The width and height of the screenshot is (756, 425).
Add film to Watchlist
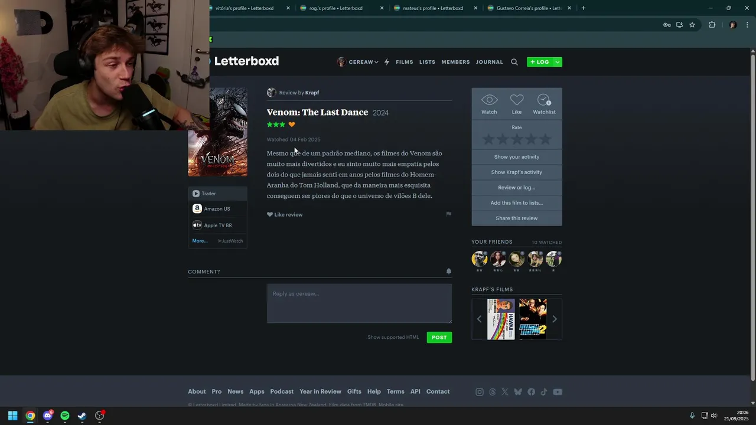tap(544, 104)
